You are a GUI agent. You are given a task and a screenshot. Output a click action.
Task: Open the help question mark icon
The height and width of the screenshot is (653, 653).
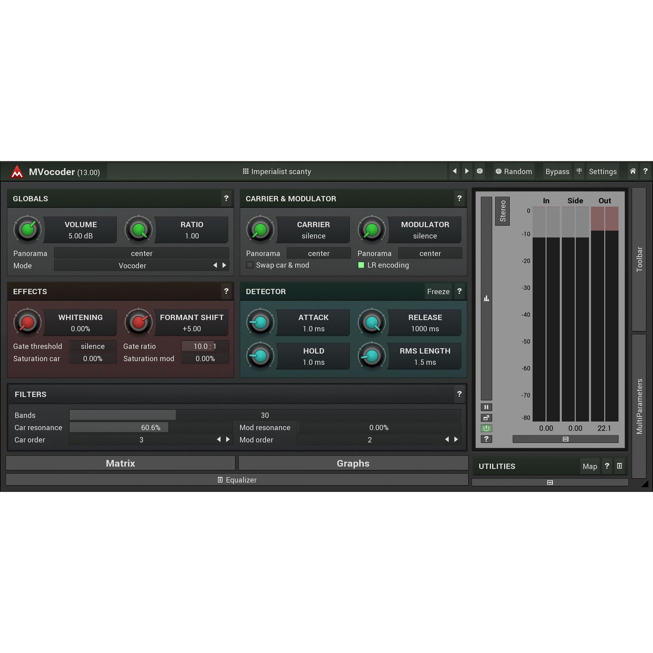coord(645,171)
